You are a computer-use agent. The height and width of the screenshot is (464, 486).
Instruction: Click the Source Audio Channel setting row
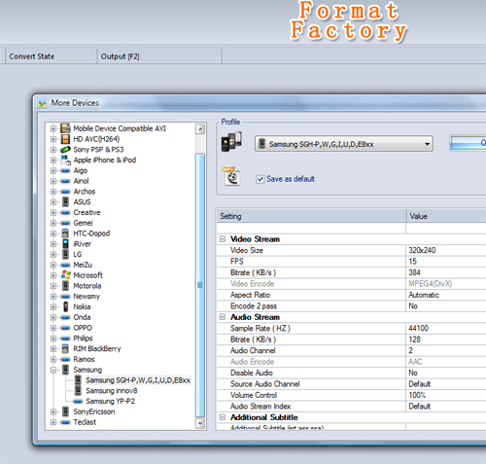[351, 384]
